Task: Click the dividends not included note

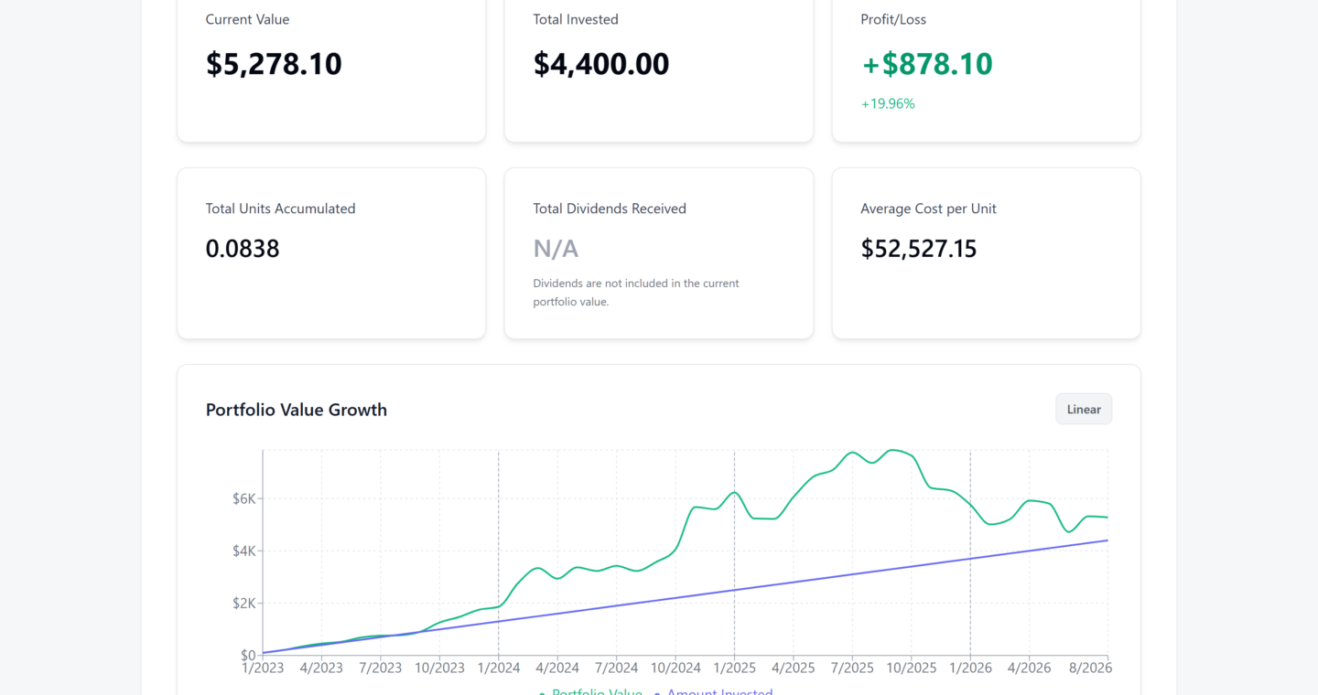Action: [636, 293]
